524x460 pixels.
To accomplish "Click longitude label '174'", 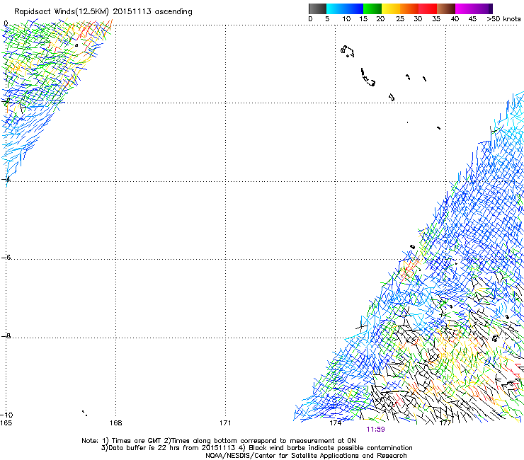I will click(335, 423).
